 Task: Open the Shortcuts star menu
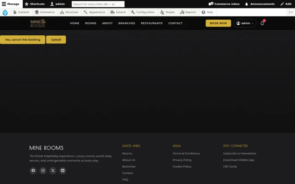(35, 4)
